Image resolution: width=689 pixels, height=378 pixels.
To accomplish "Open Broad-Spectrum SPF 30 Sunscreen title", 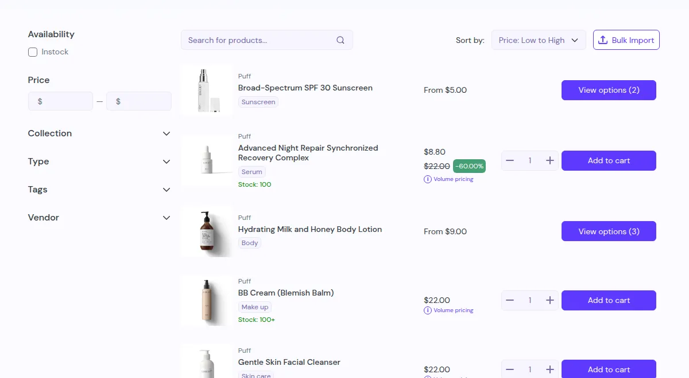I will (x=305, y=88).
